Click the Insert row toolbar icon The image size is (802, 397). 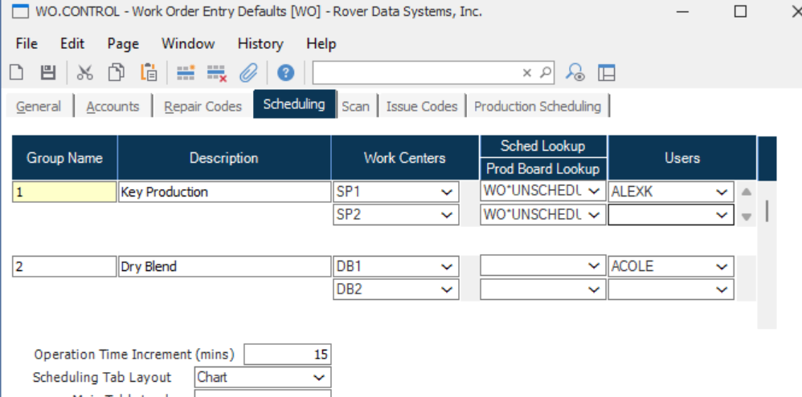pos(186,73)
